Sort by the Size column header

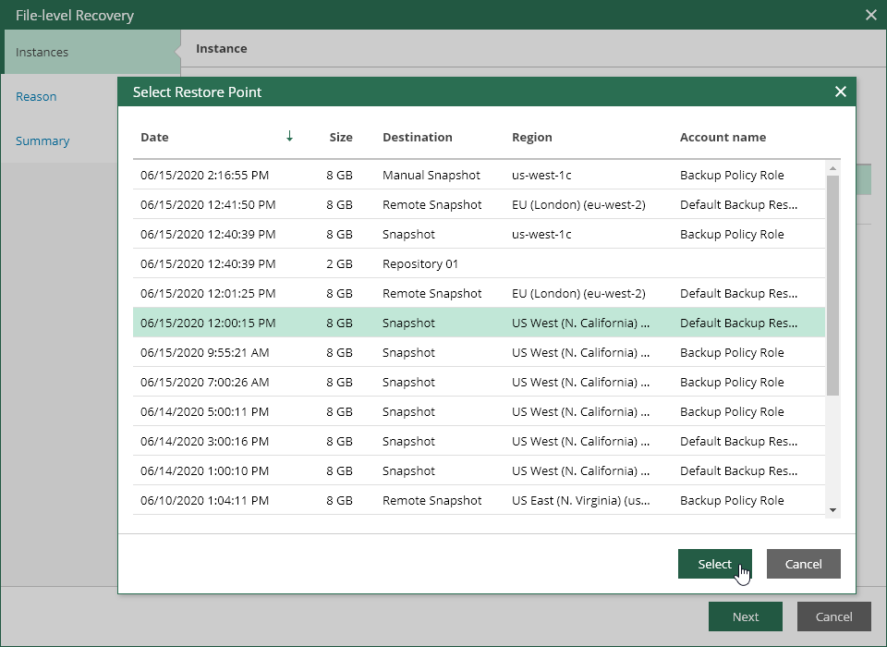(341, 137)
